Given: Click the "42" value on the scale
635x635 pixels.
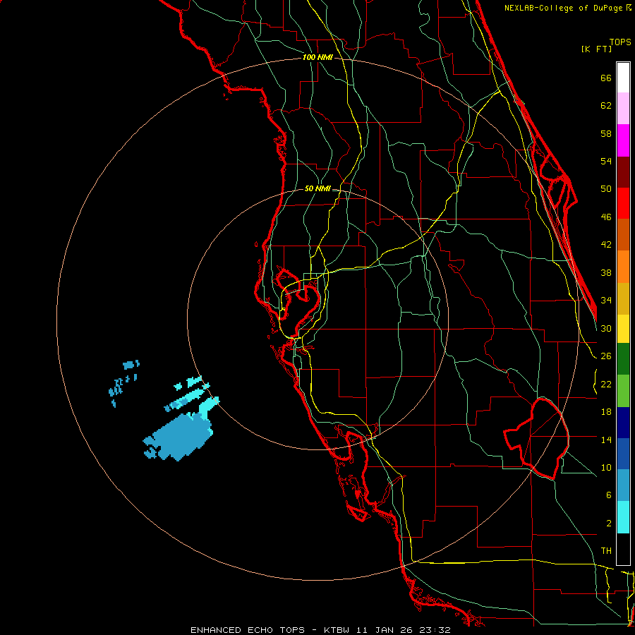Looking at the screenshot, I should (606, 245).
